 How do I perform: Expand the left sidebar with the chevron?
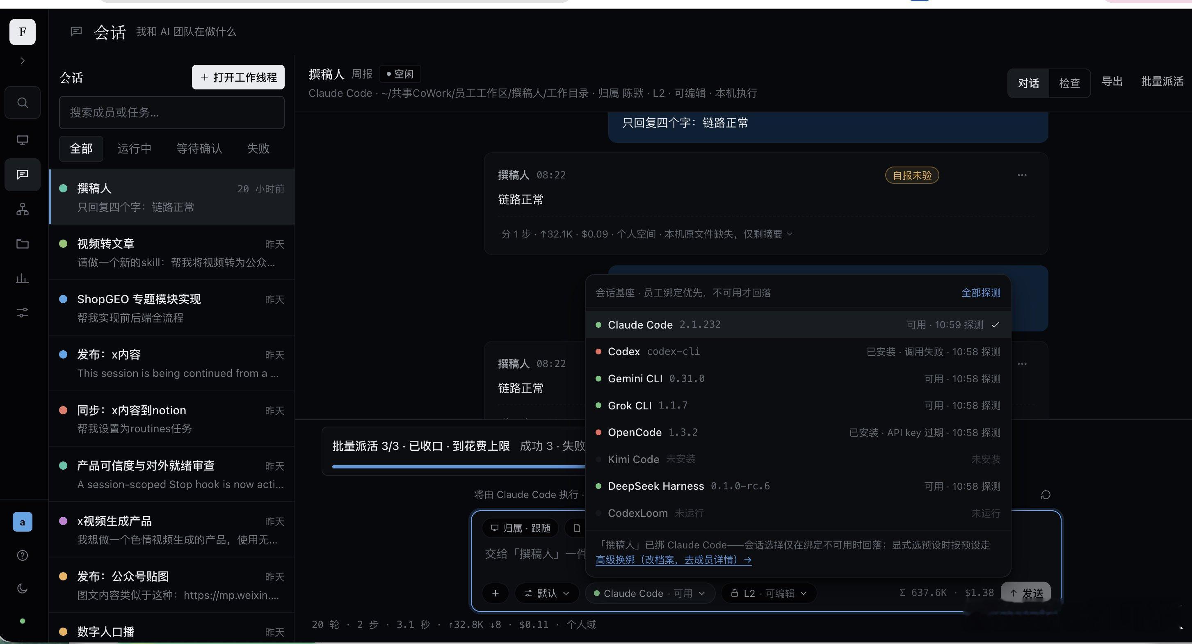(22, 61)
